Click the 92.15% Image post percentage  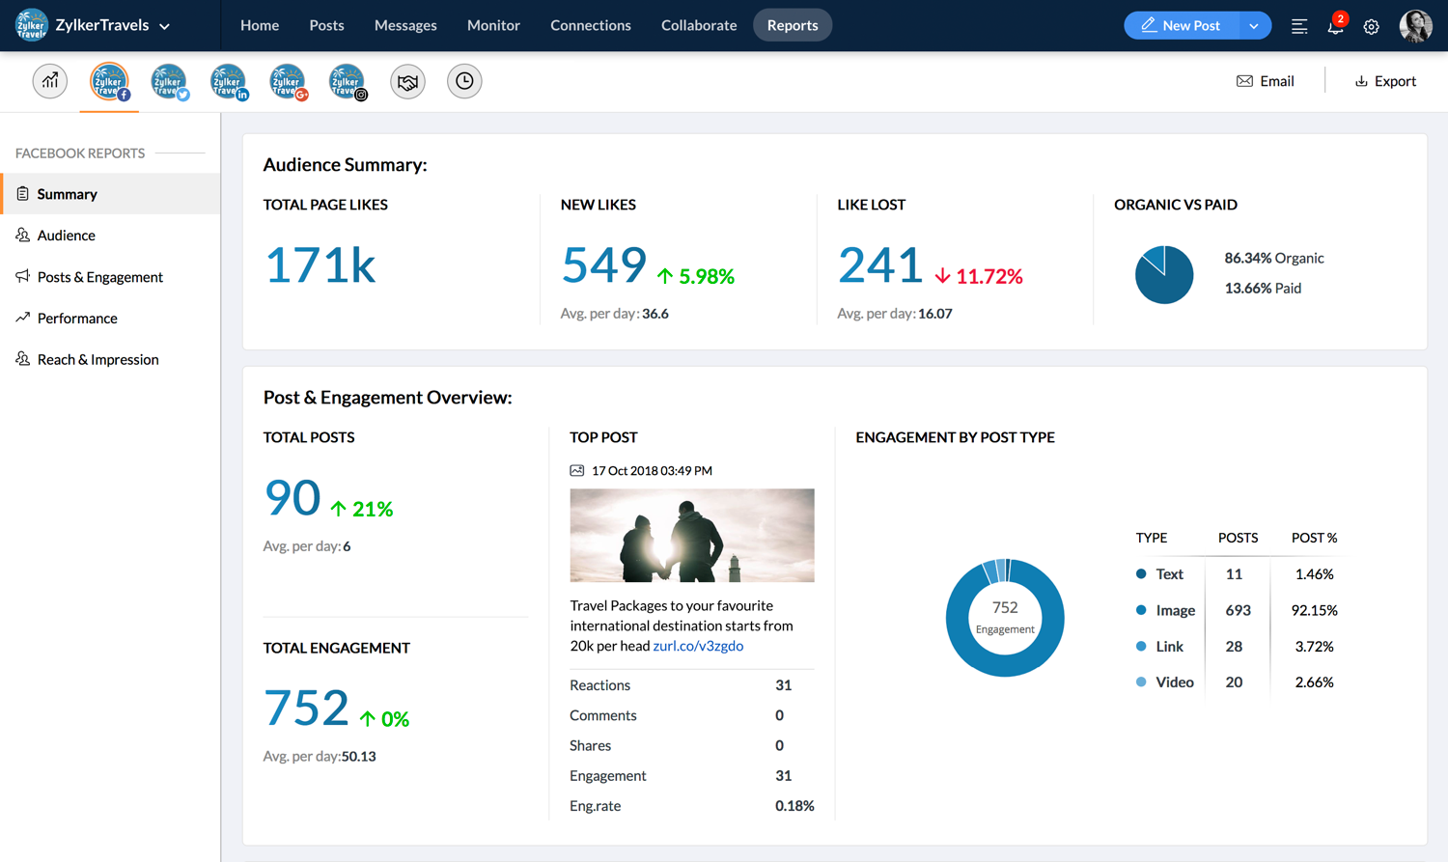coord(1315,610)
